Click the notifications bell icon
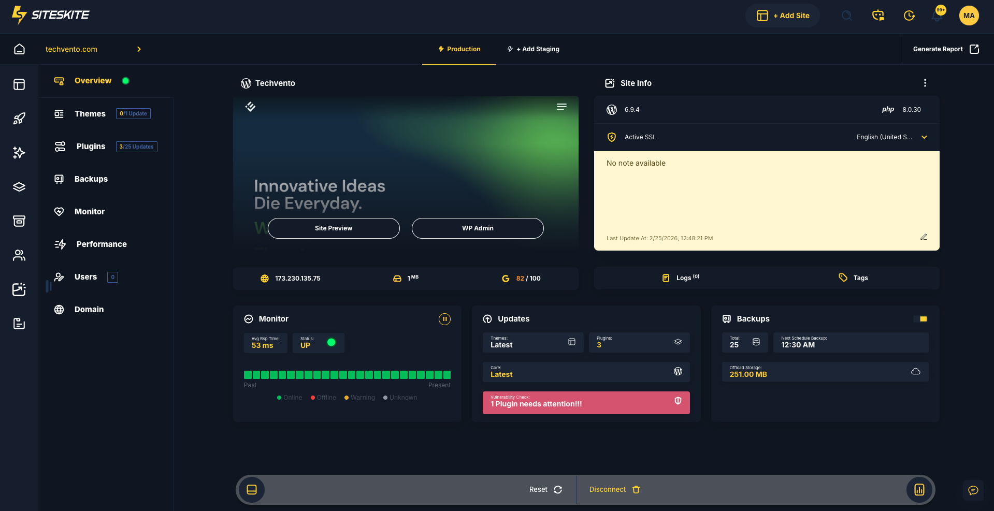The width and height of the screenshot is (994, 511). click(x=937, y=16)
